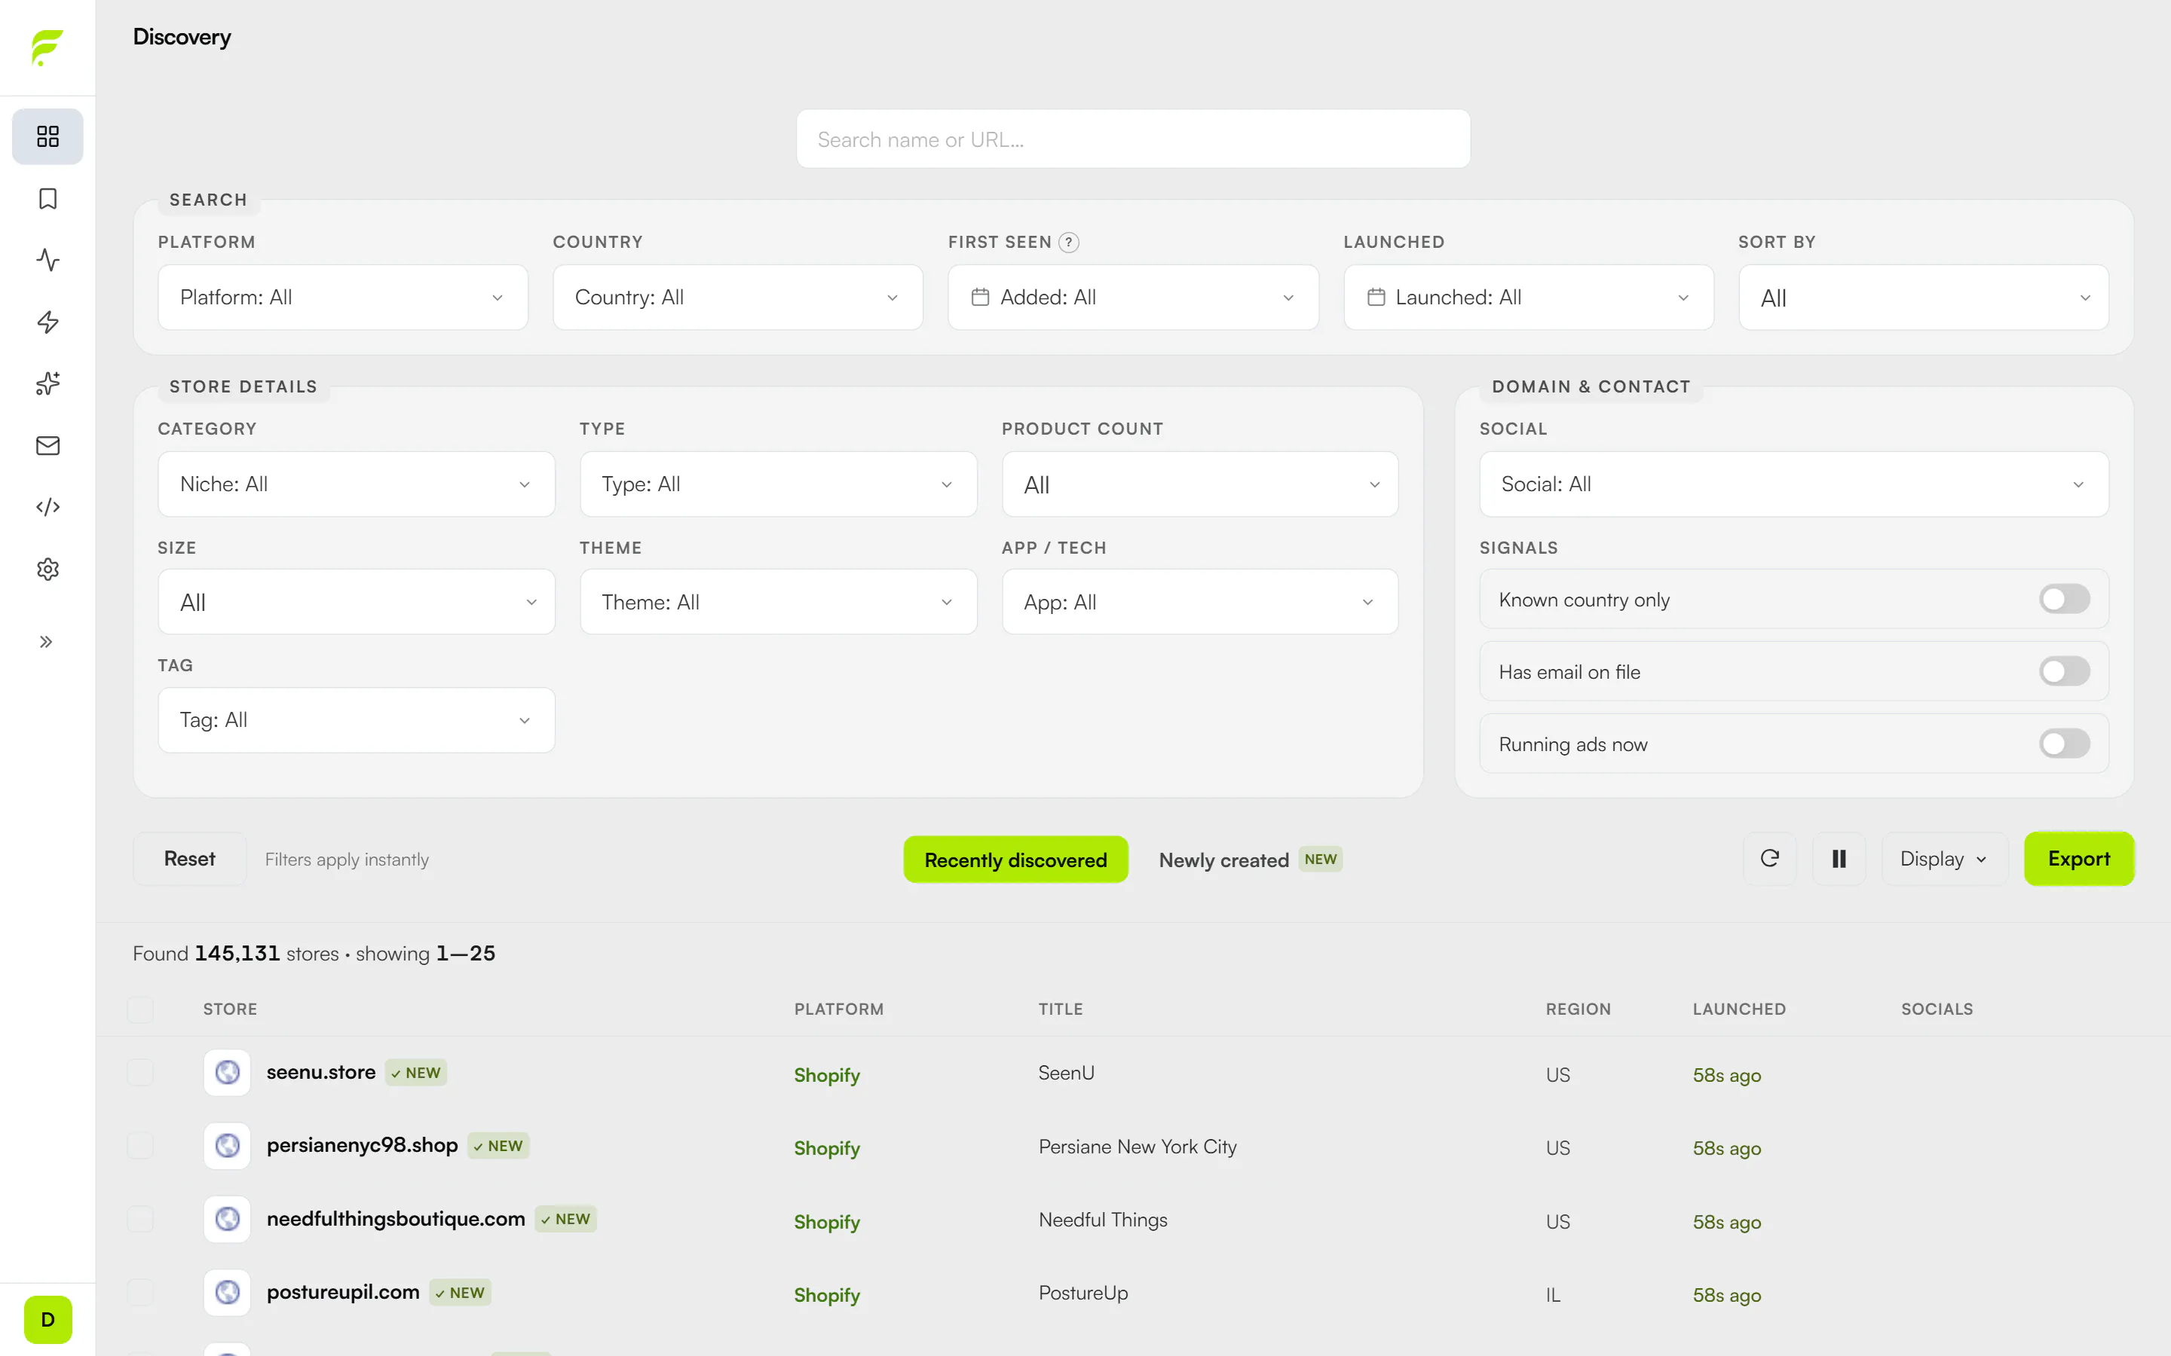This screenshot has width=2171, height=1356.
Task: Check the select-all checkbox in table header
Action: 140,1009
